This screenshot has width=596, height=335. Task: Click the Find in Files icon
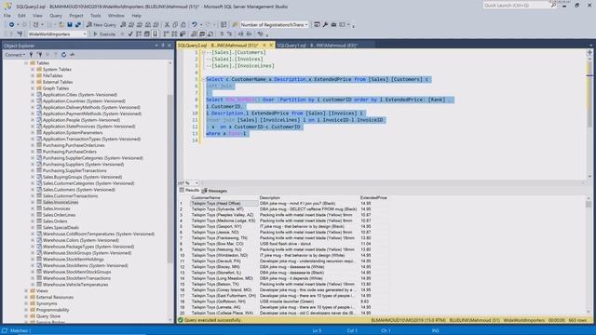(235, 25)
